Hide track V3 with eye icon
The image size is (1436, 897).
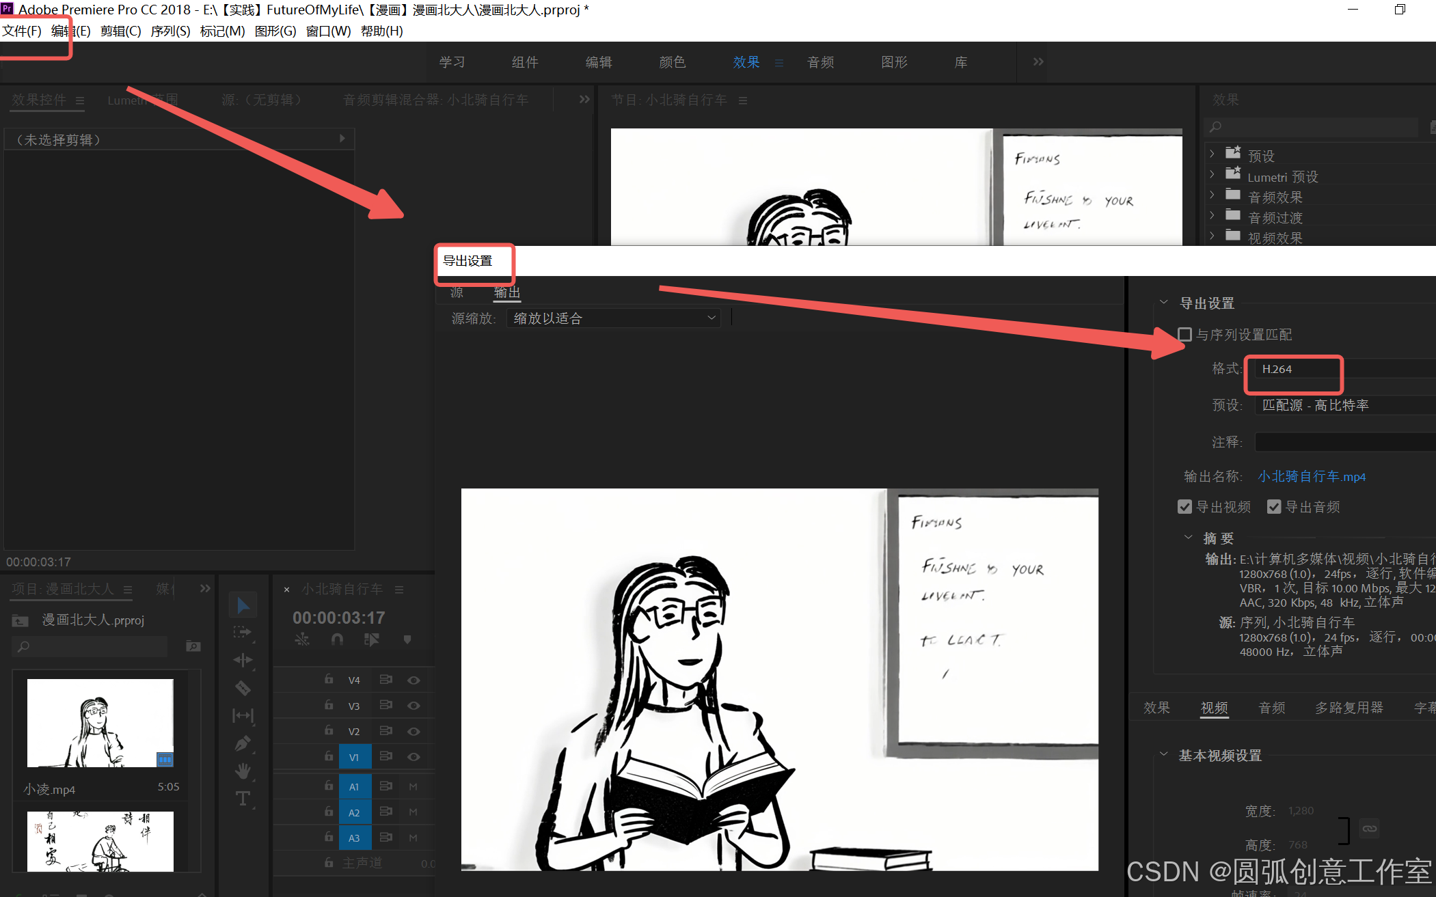pyautogui.click(x=414, y=706)
